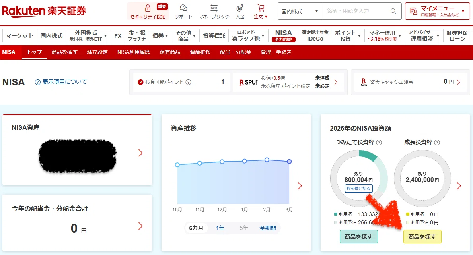This screenshot has width=473, height=255.
Task: Expand the マイメニュー dropdown
Action: pos(463,12)
